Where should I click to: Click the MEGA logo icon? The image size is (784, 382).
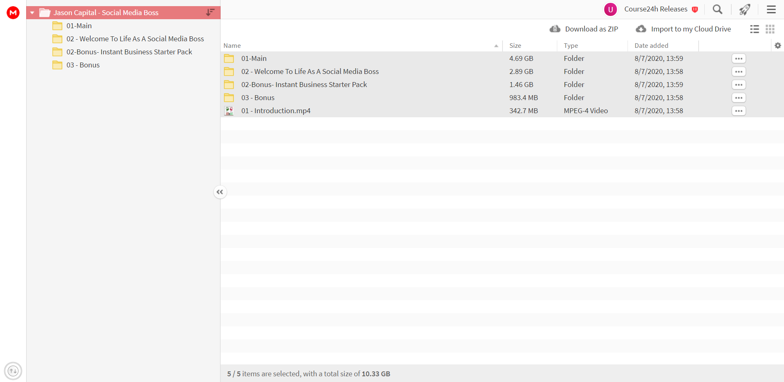tap(13, 13)
